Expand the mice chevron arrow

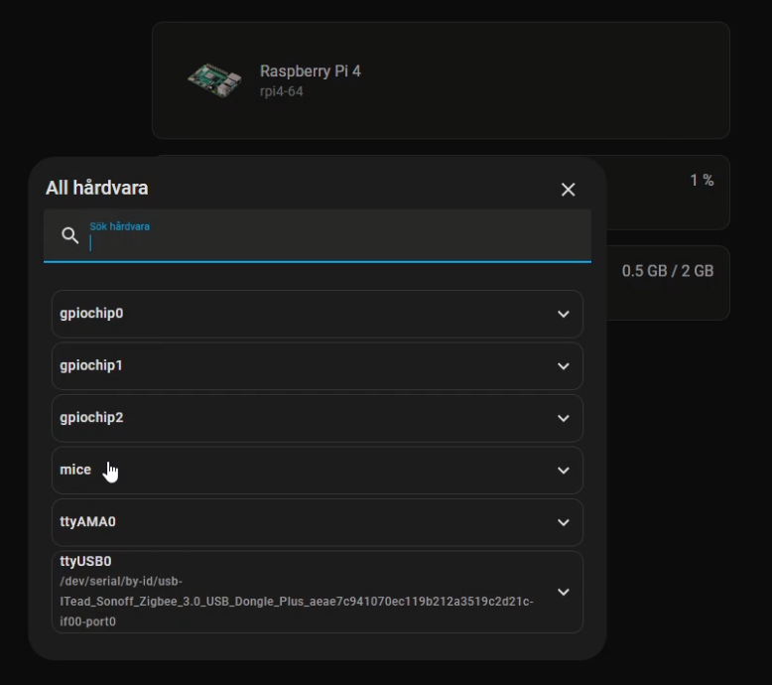(564, 471)
